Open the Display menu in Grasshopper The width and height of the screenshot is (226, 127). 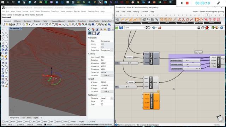(136, 12)
